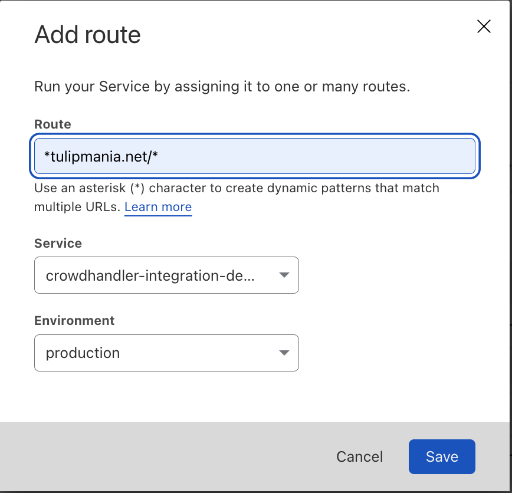Click the Environment field label
The height and width of the screenshot is (493, 512).
(x=74, y=321)
